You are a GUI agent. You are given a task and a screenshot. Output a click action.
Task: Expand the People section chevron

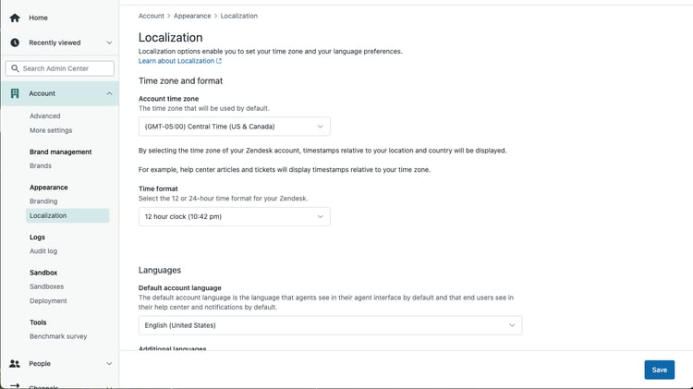pos(109,364)
